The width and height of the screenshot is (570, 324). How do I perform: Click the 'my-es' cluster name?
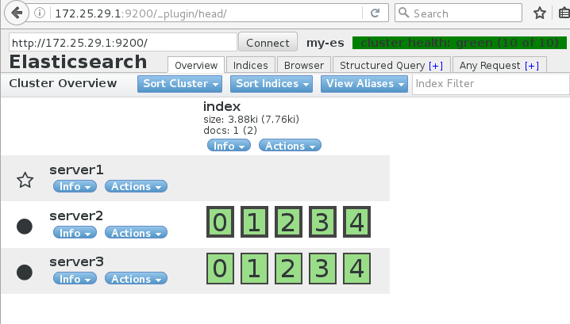point(325,43)
